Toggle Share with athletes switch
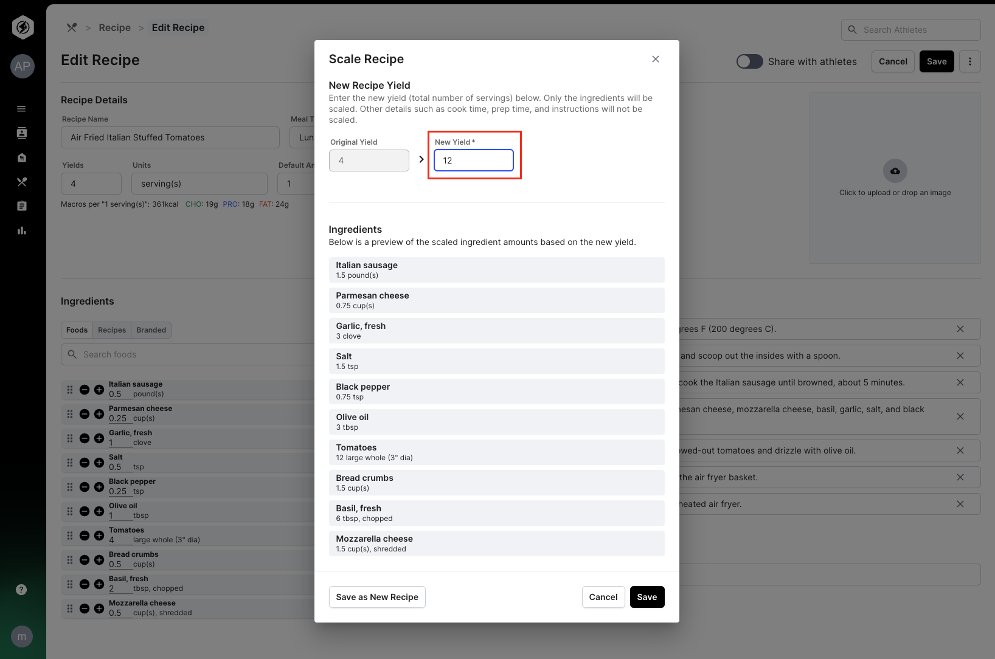The width and height of the screenshot is (995, 659). [749, 61]
